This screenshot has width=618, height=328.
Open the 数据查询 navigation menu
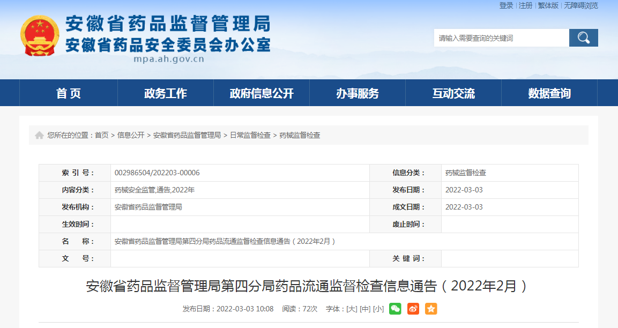pyautogui.click(x=549, y=93)
